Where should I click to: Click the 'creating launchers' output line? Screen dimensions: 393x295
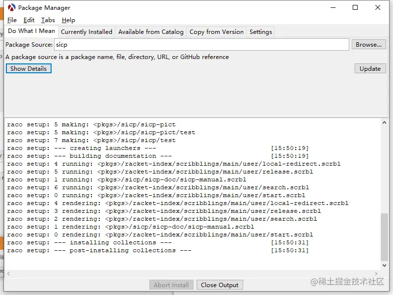coord(158,148)
